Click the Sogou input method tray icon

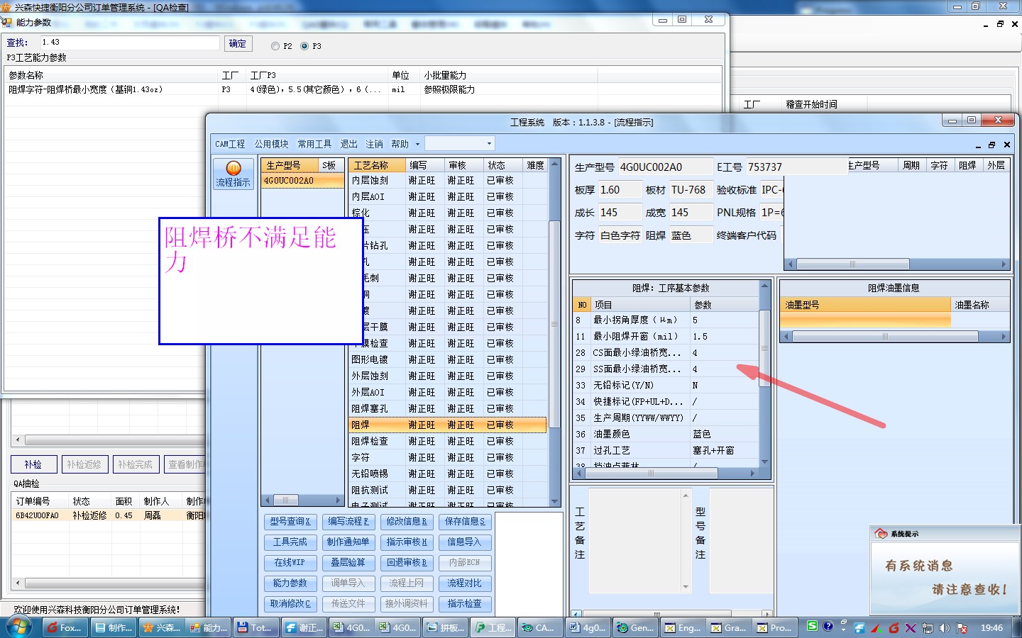pos(812,627)
